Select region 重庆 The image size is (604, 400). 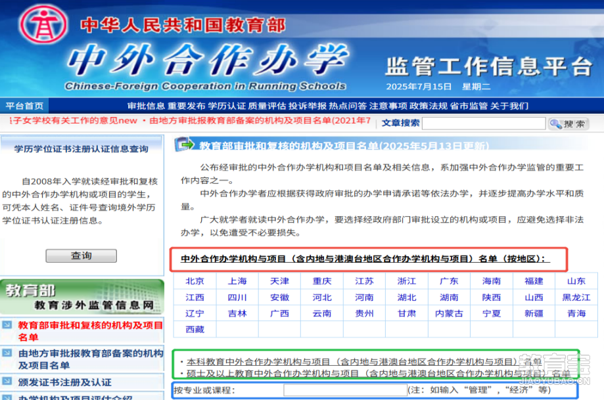click(x=322, y=281)
